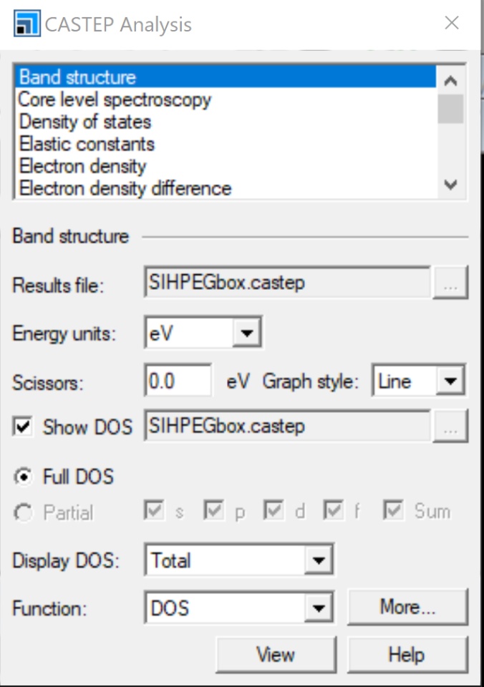
Task: Click the list scroll up arrow
Action: pos(450,81)
